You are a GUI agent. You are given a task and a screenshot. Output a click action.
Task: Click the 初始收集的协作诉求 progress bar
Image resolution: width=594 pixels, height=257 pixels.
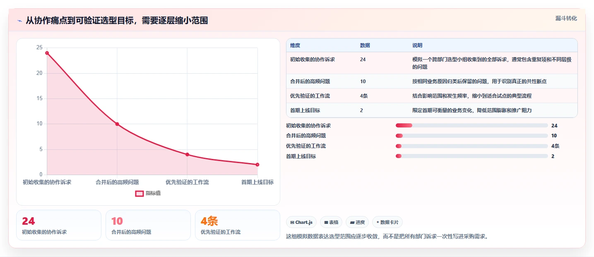472,125
